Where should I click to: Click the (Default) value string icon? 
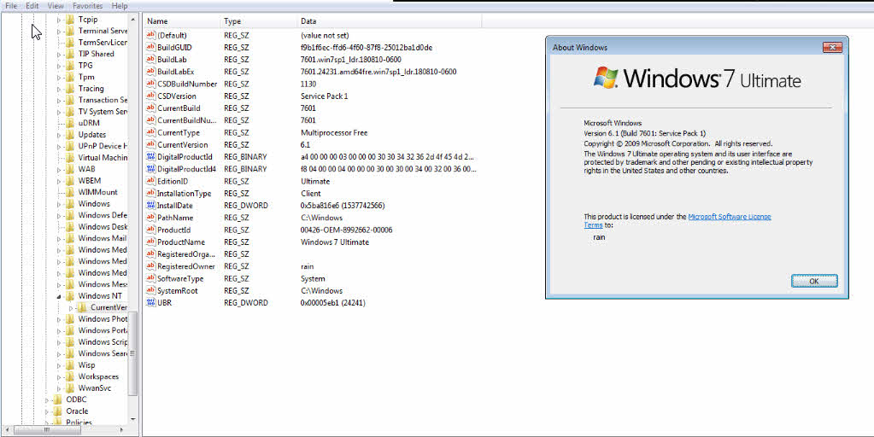(150, 35)
